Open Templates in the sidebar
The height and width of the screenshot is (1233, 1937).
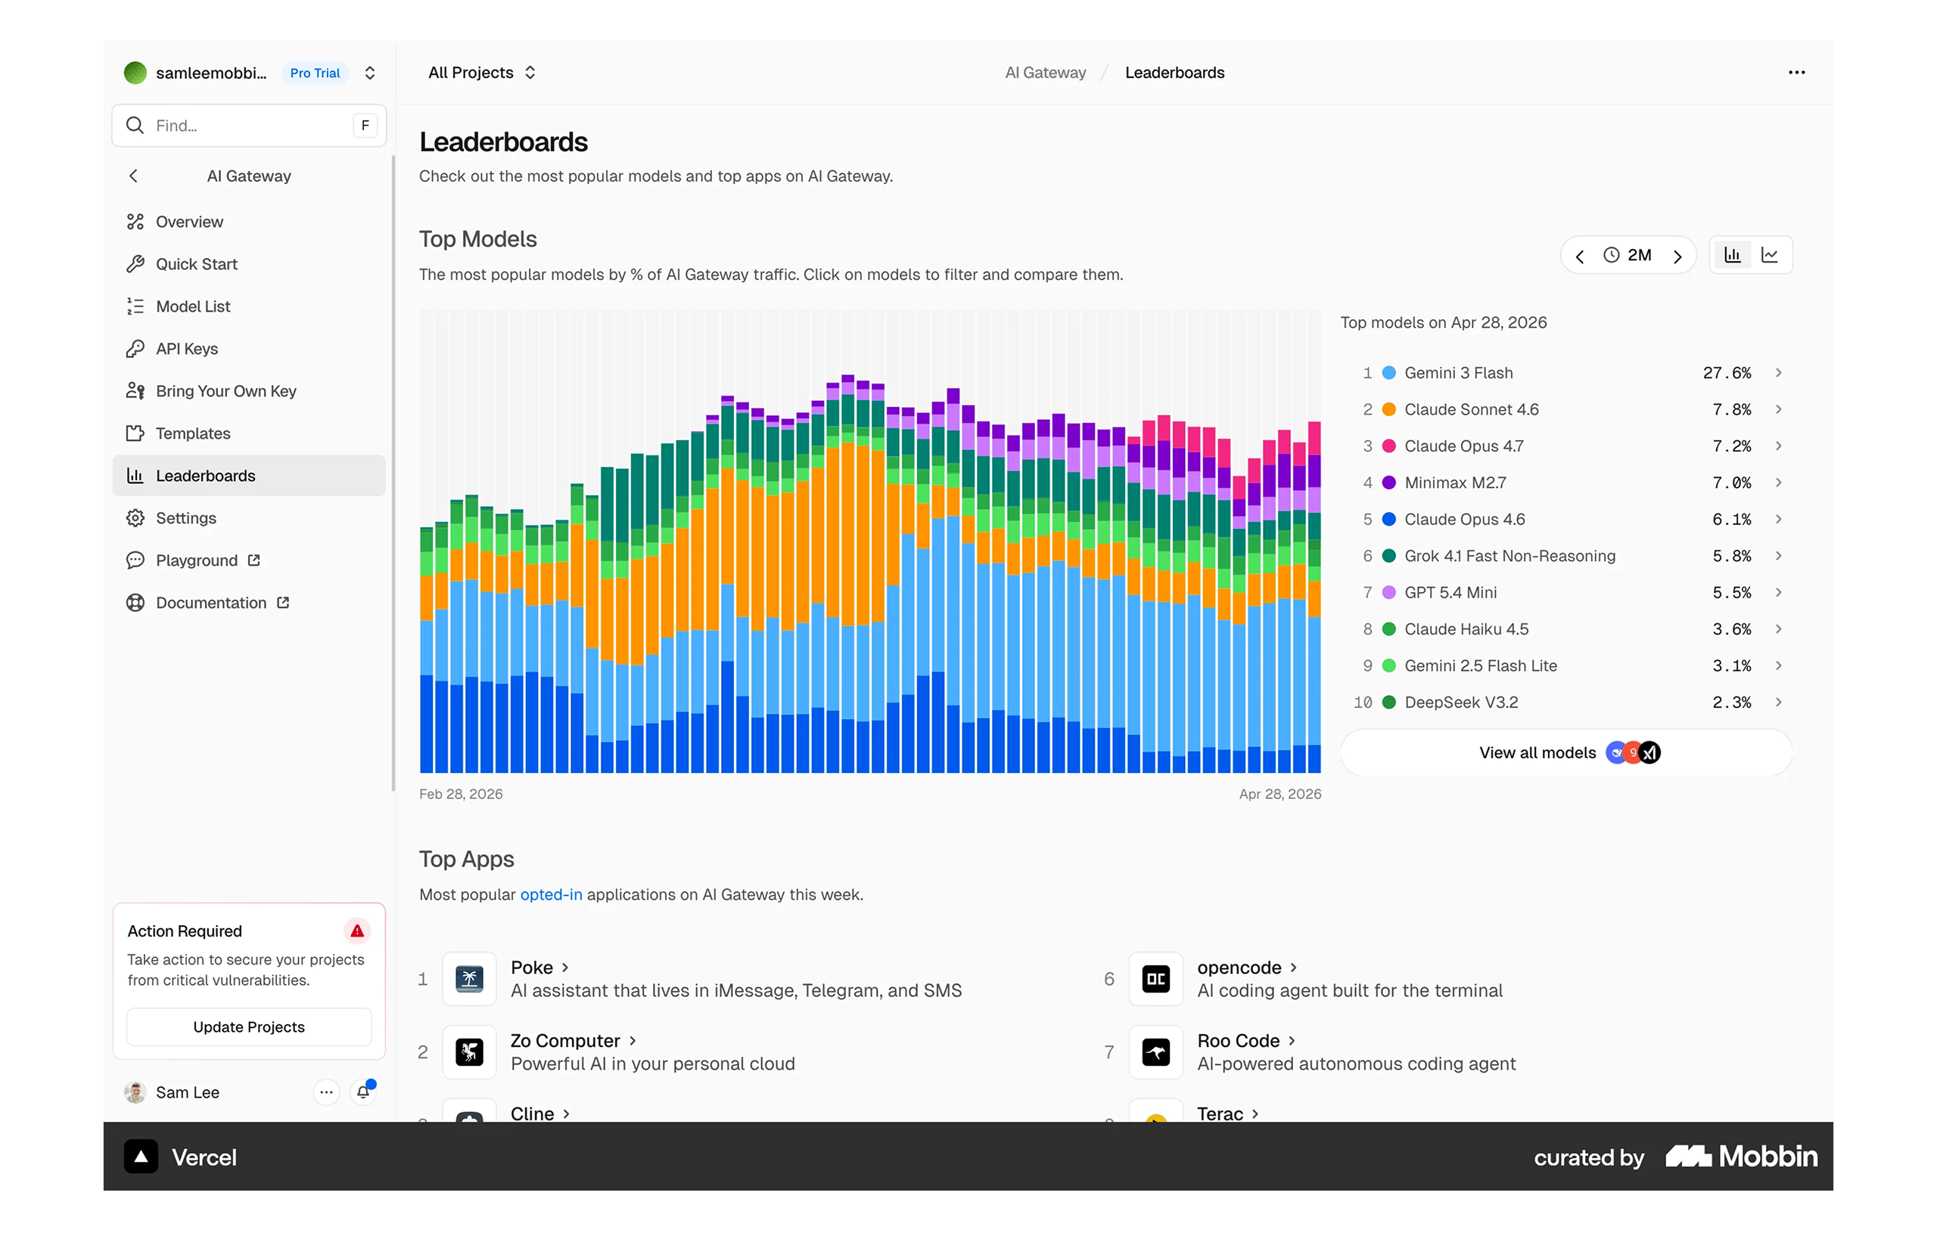click(250, 433)
